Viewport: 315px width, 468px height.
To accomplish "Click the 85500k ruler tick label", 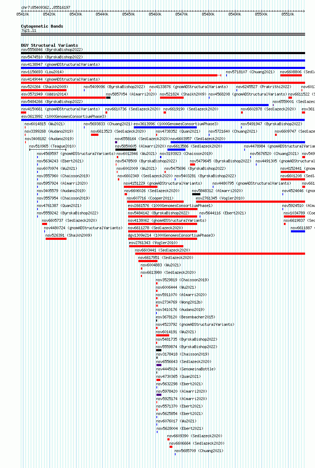I will coord(261,14).
